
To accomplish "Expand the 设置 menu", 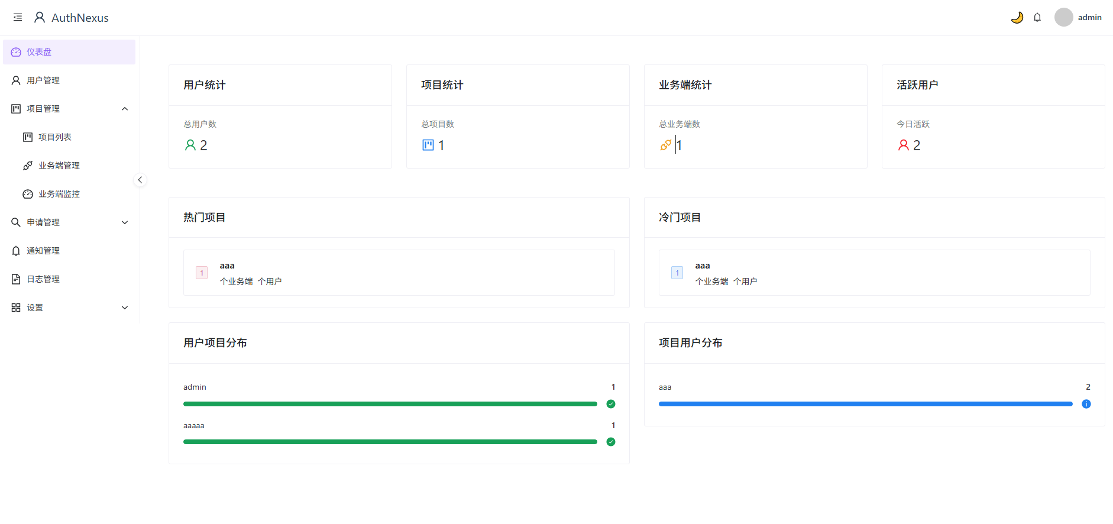I will (125, 308).
